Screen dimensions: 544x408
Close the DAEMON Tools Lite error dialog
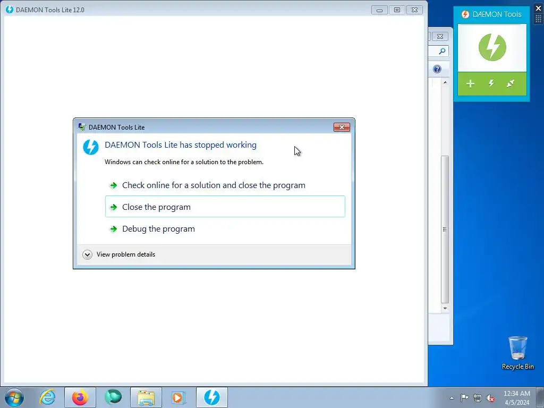pos(342,127)
